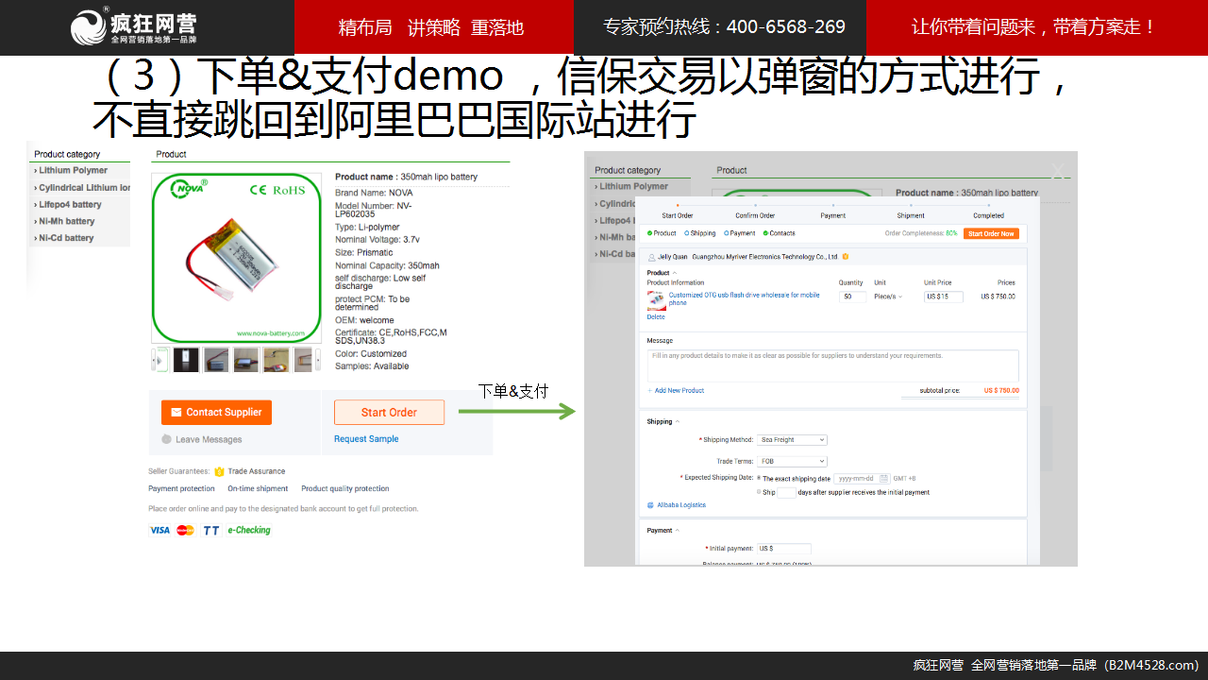Image resolution: width=1208 pixels, height=680 pixels.
Task: Expand Ni-Cd battery category on left page
Action: pyautogui.click(x=64, y=238)
